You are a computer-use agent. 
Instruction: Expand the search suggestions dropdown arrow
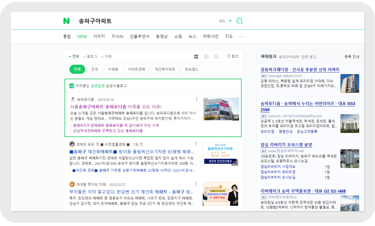[x=230, y=21]
